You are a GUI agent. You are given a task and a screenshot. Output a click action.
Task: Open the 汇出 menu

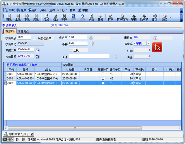point(62,10)
